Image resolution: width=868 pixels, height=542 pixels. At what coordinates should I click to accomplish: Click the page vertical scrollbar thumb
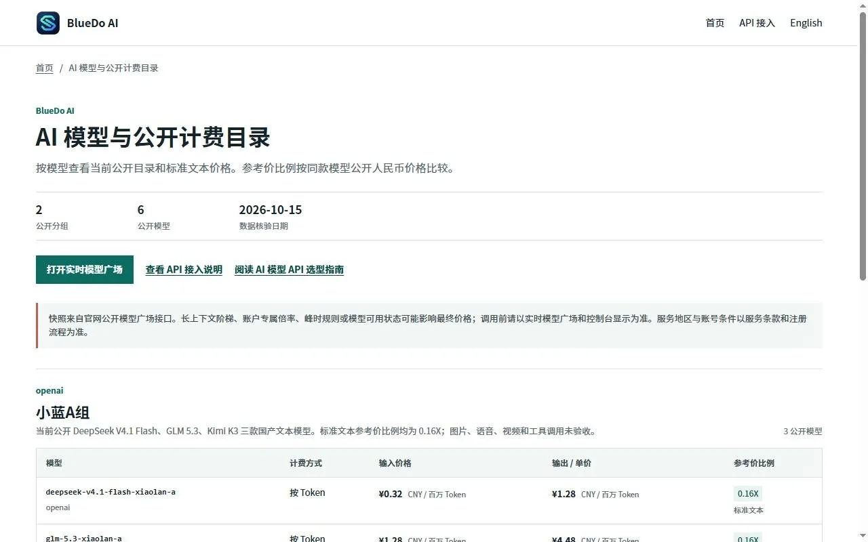[863, 146]
